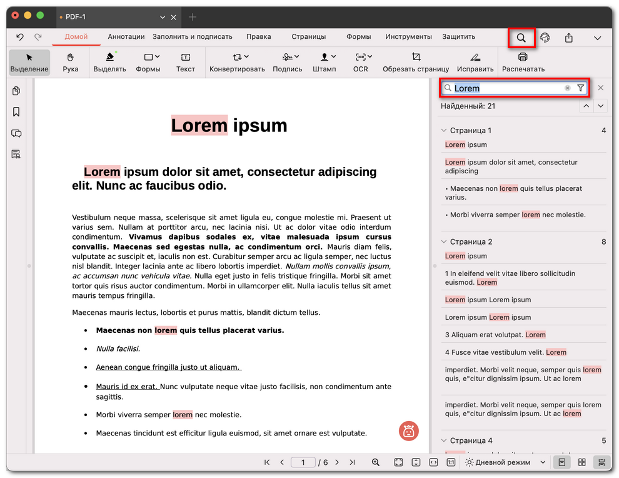Select the Signature tool (Подпись)

pyautogui.click(x=287, y=62)
